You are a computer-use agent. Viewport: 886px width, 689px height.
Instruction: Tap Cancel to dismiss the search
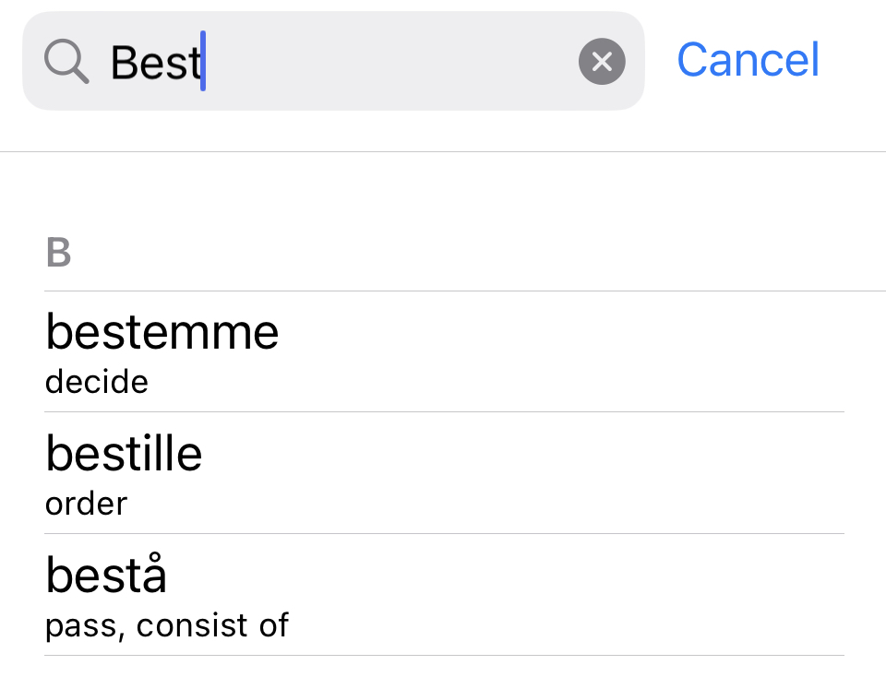coord(748,60)
